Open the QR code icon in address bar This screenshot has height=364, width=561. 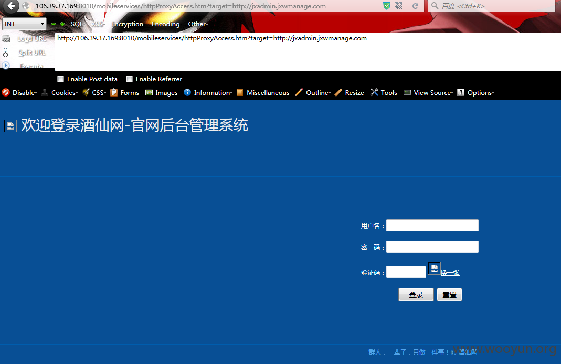398,6
